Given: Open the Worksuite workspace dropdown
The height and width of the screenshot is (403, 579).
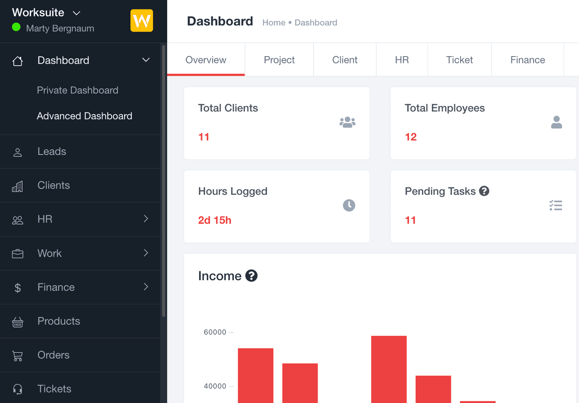Looking at the screenshot, I should [76, 13].
